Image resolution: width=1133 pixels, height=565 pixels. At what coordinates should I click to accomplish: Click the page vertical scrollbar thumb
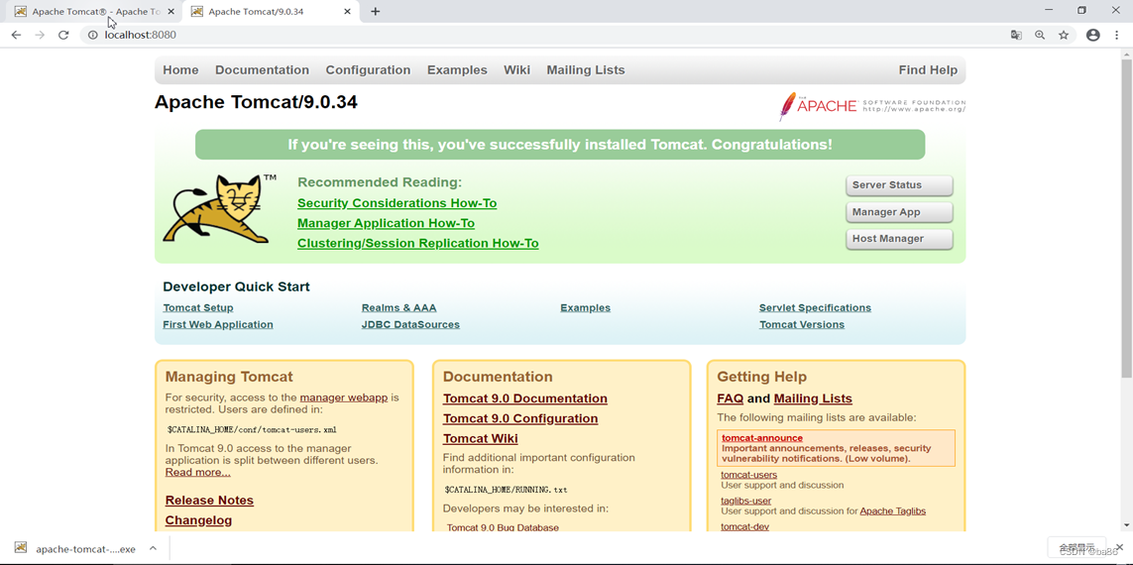click(x=1126, y=217)
